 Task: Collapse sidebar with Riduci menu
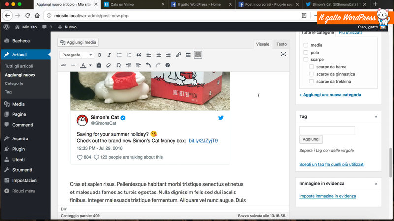point(20,191)
